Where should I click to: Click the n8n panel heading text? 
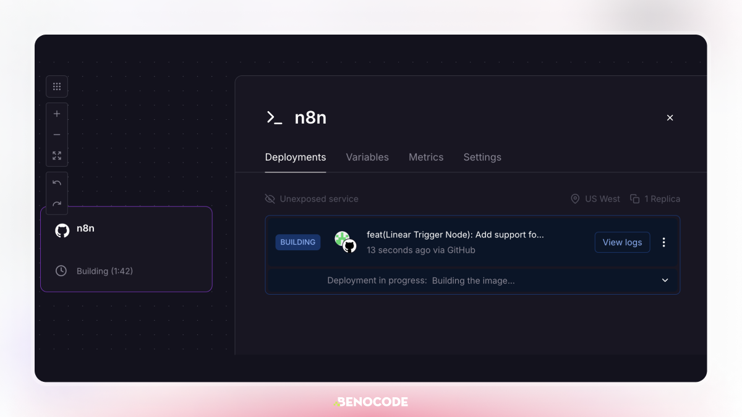point(310,117)
